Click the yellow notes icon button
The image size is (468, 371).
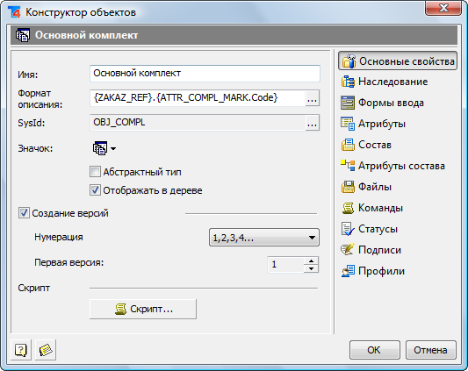tap(46, 350)
